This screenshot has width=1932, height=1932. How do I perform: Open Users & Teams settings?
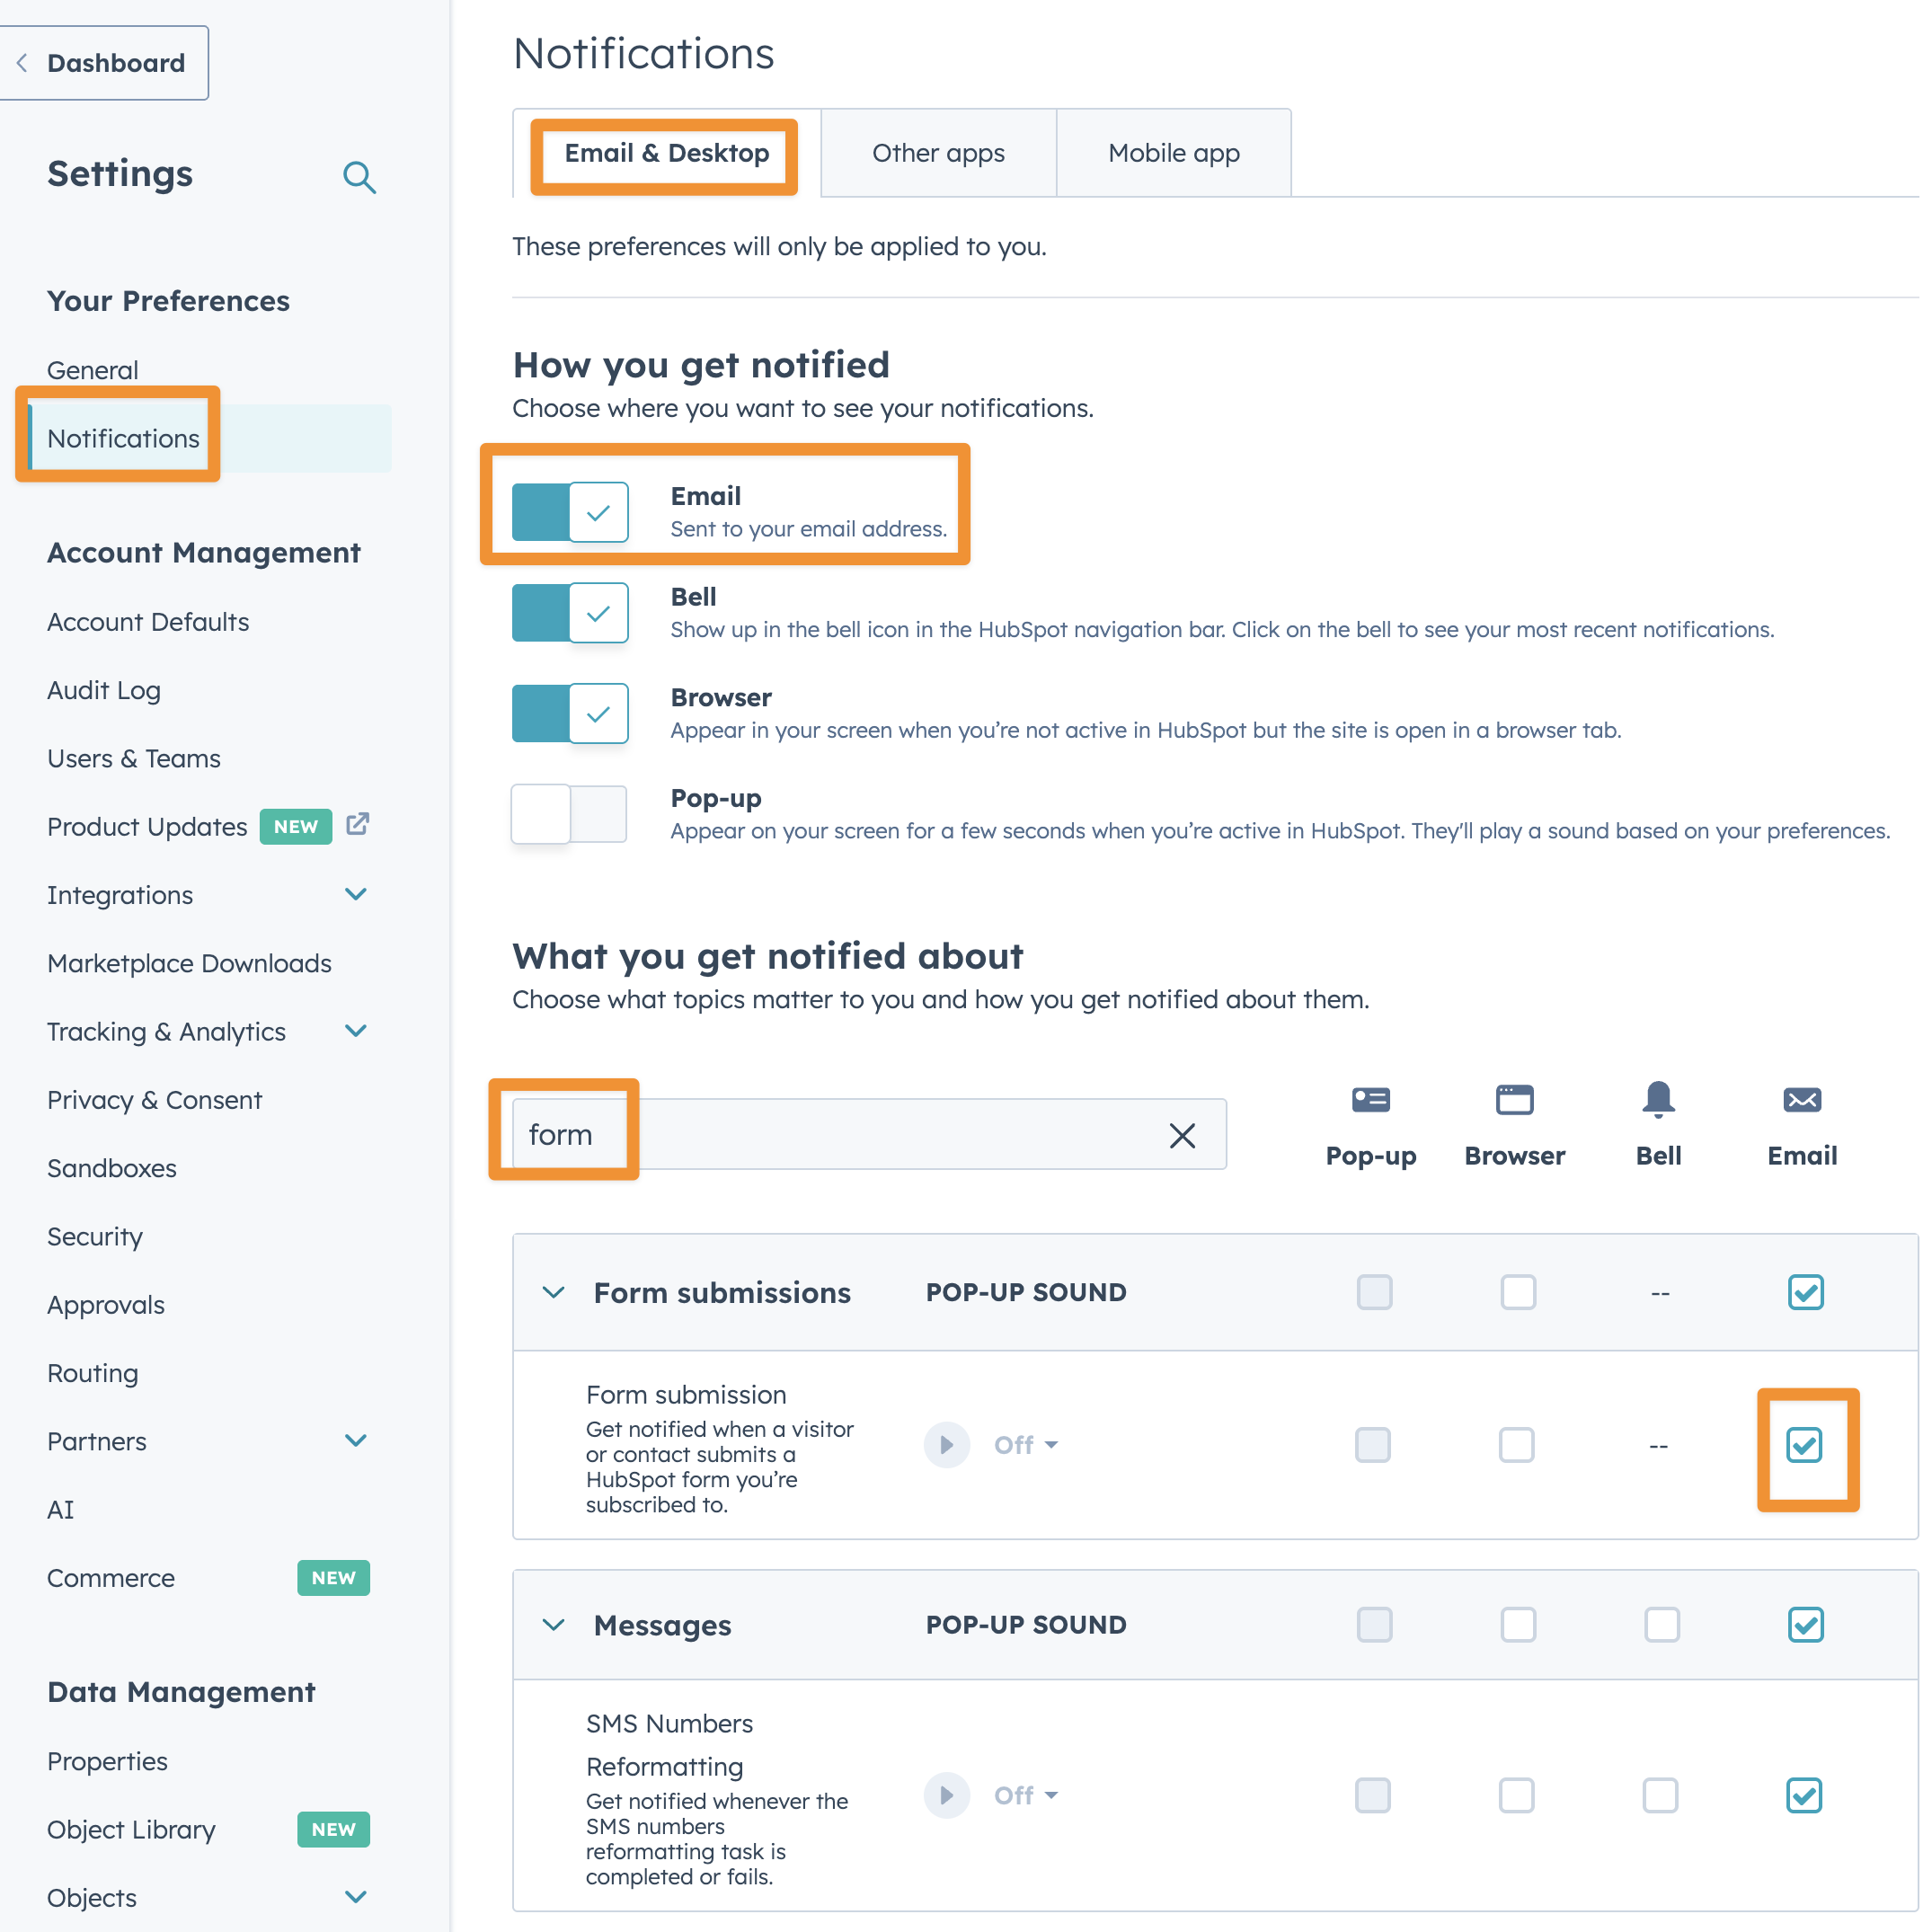coord(134,759)
